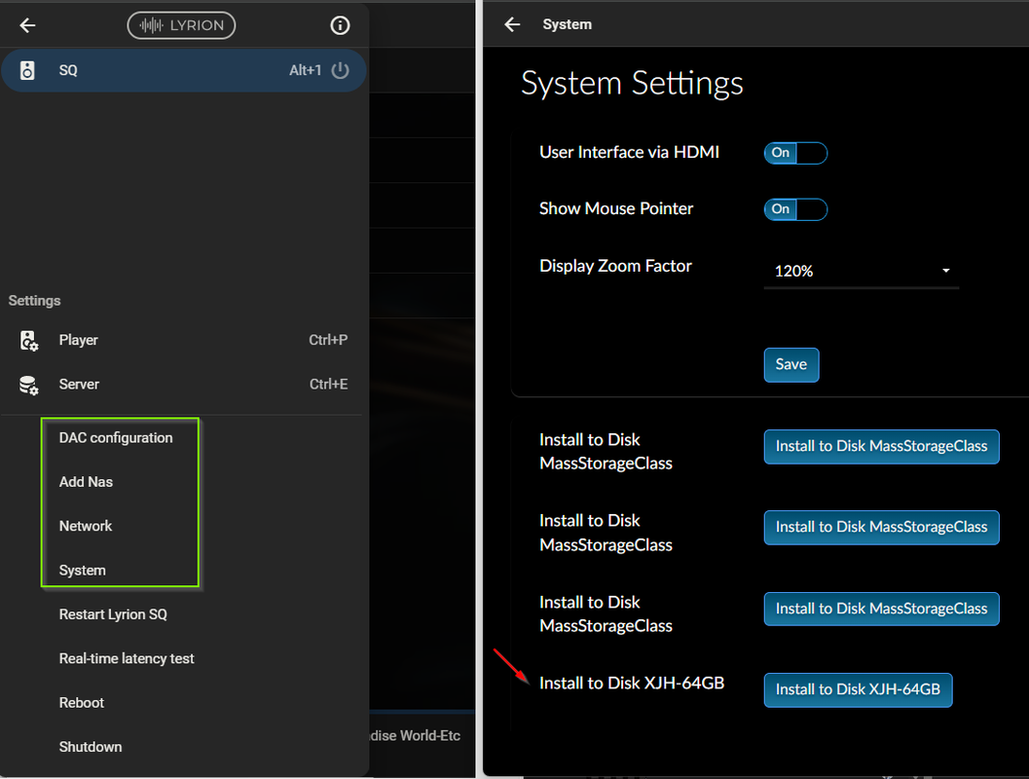
Task: Click the 120% zoom value
Action: coord(794,271)
